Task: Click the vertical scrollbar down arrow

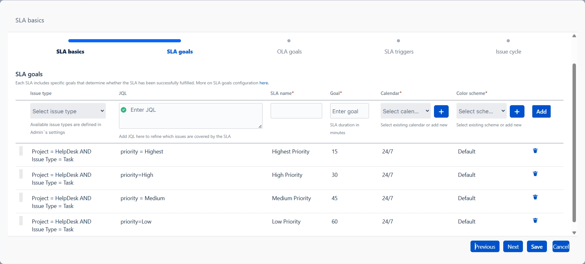Action: coord(574,233)
